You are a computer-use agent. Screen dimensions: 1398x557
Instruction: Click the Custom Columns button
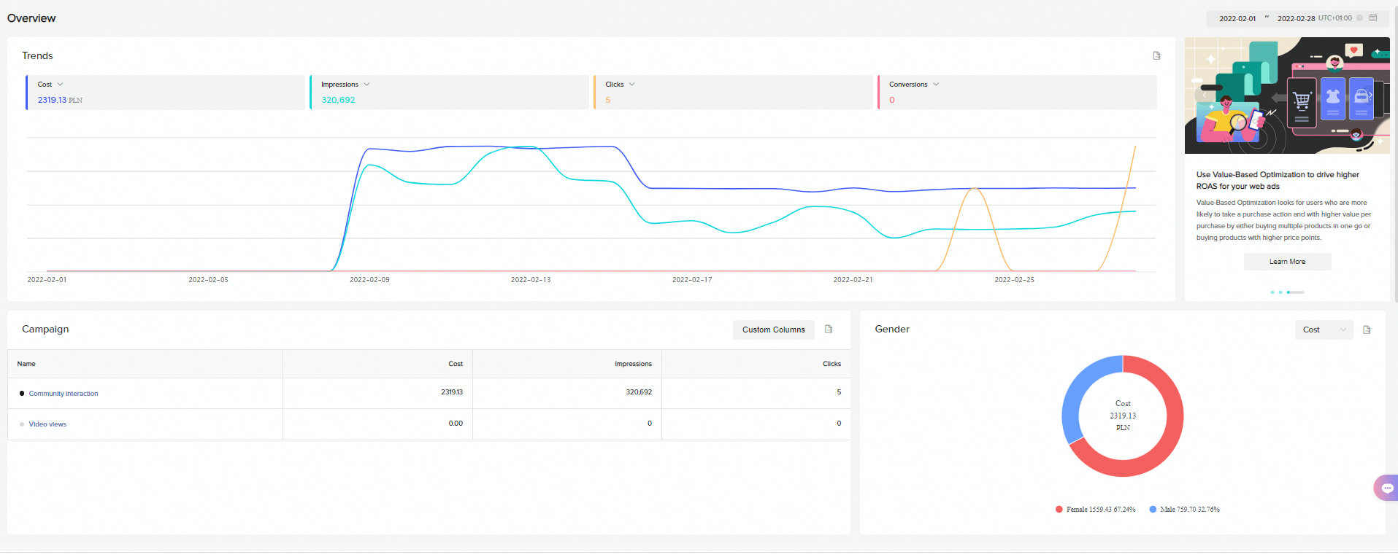[x=774, y=330]
